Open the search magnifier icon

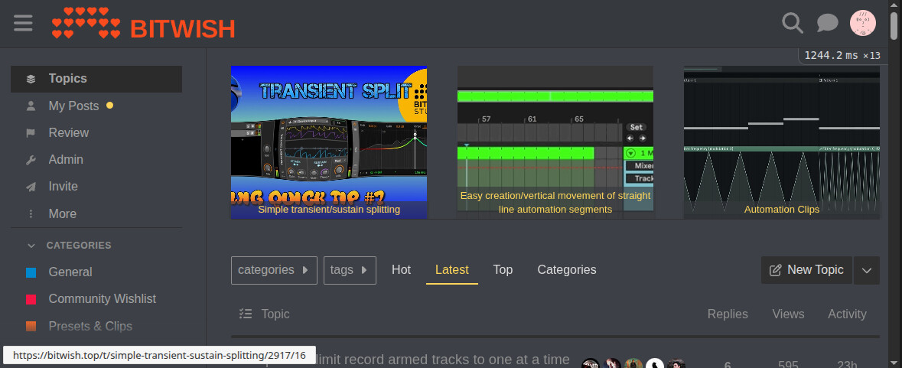pyautogui.click(x=793, y=23)
